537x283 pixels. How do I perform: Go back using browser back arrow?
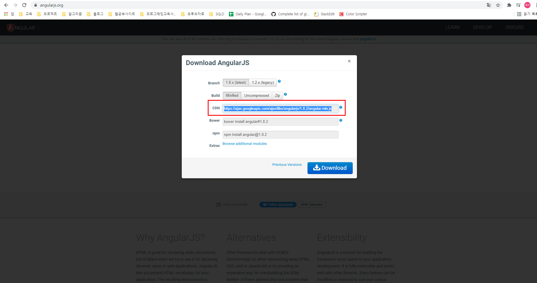tap(6, 5)
